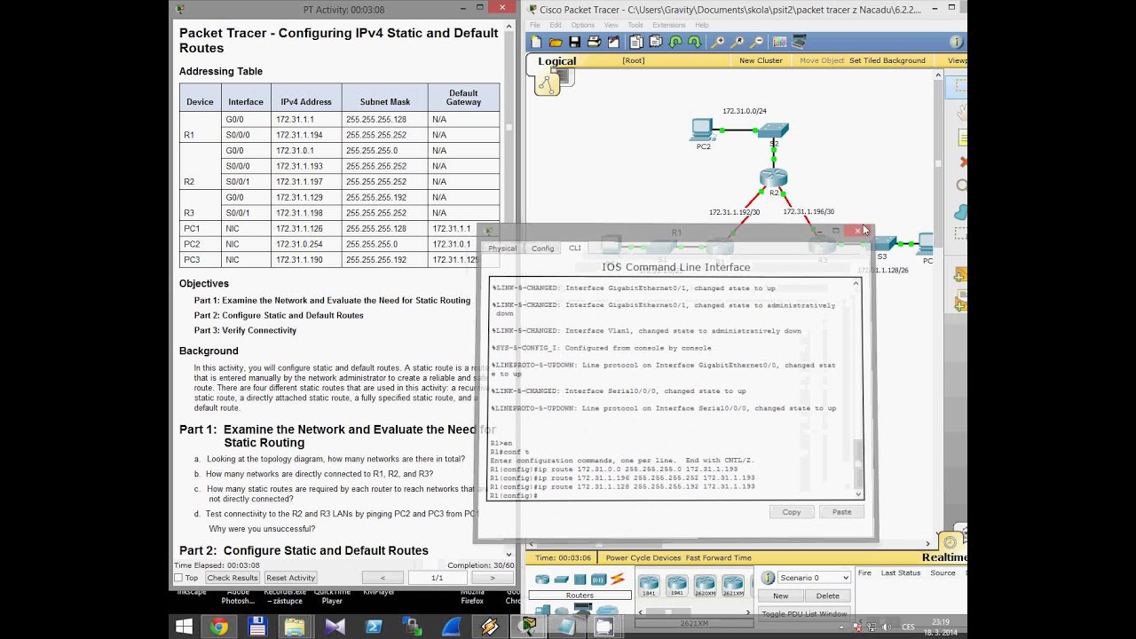Click the Logical workspace navigation icon

(x=548, y=83)
